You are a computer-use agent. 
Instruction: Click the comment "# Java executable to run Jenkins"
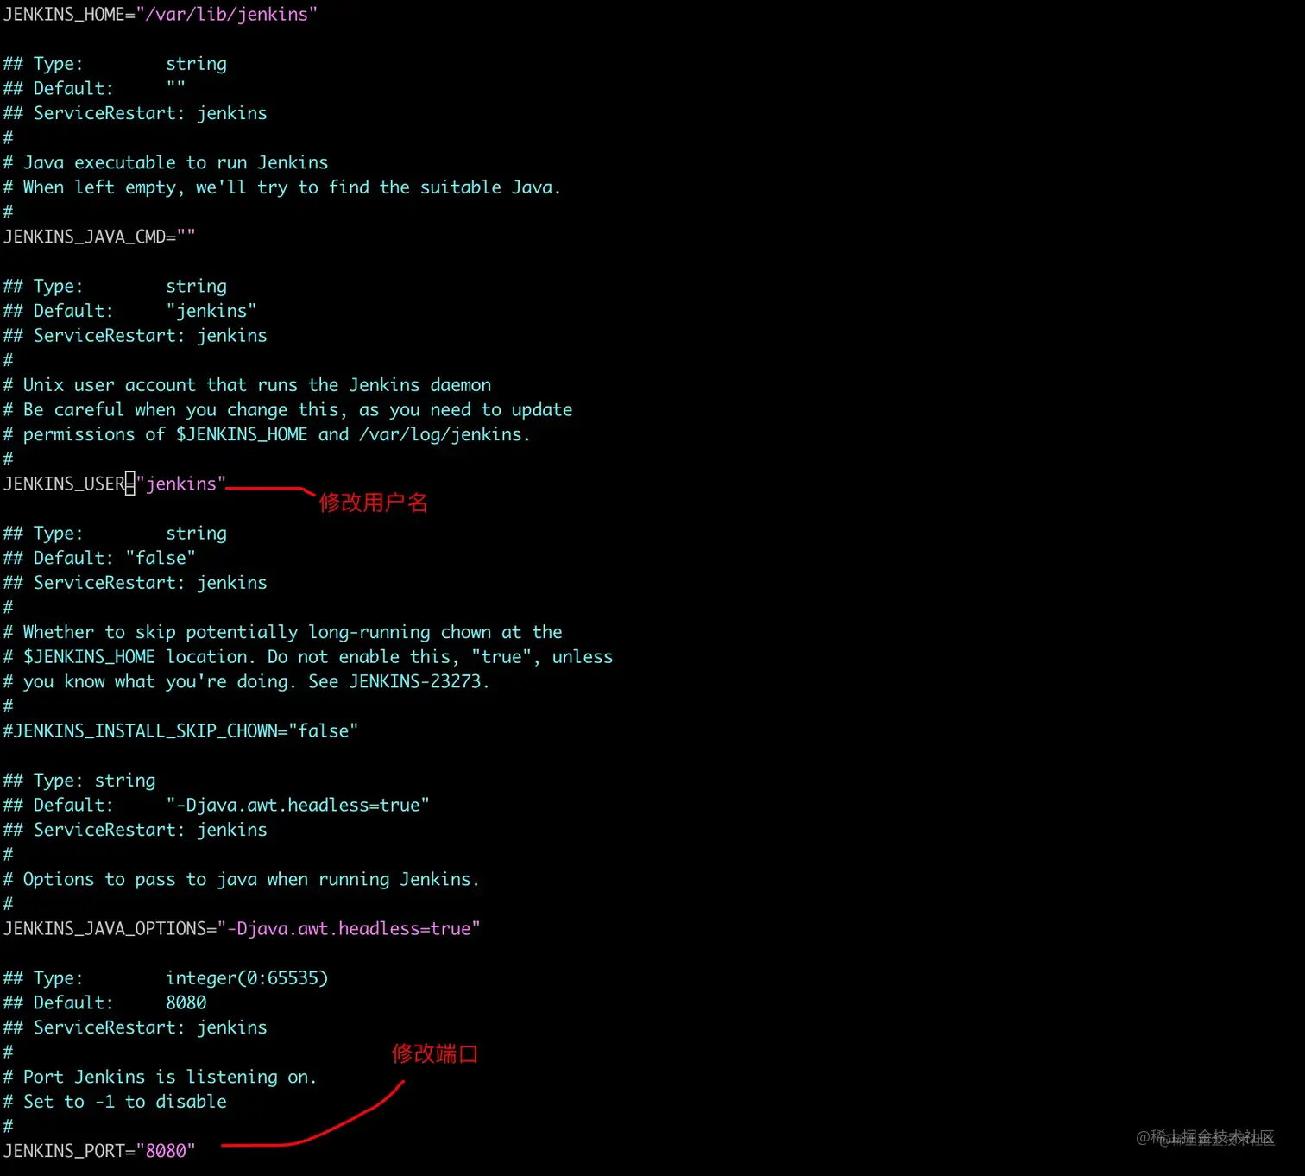166,162
